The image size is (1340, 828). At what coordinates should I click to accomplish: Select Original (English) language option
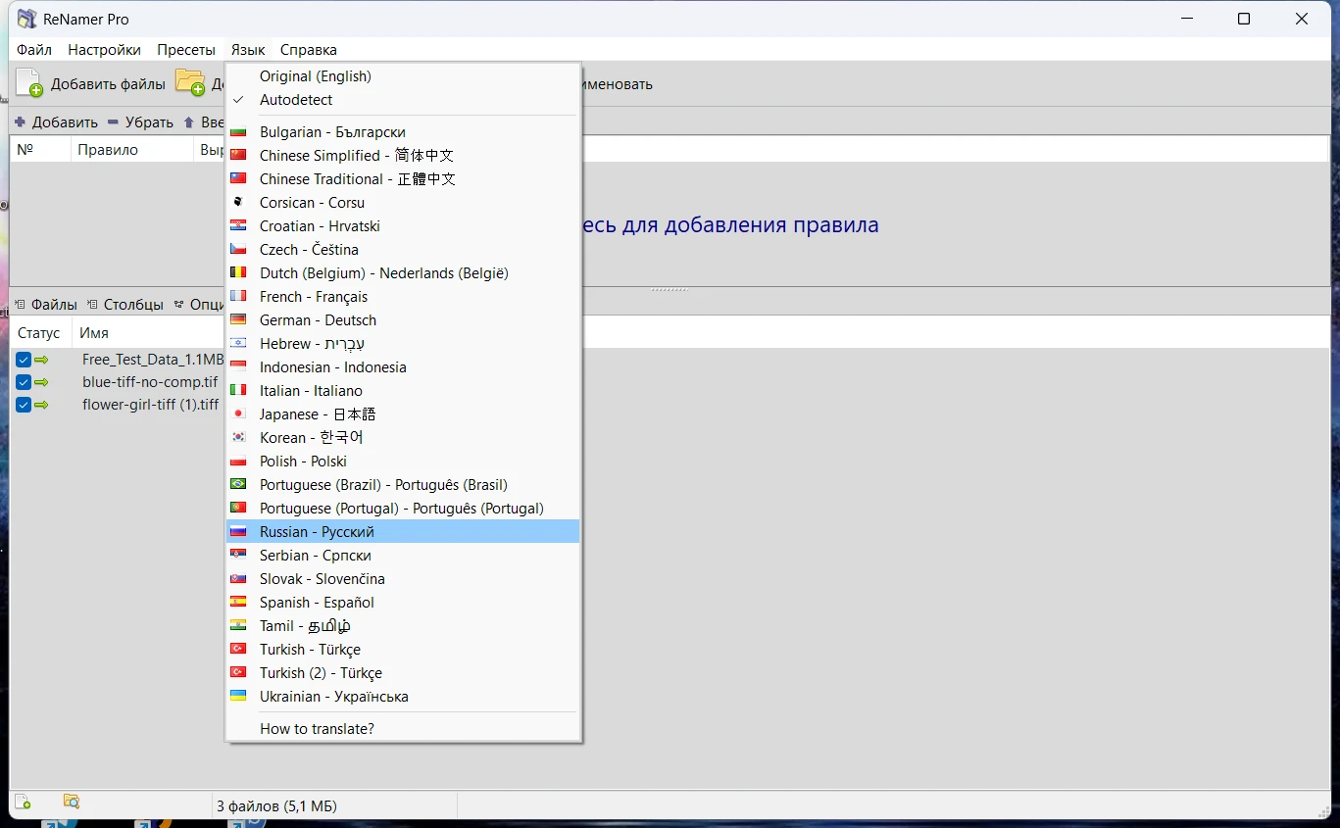tap(315, 76)
